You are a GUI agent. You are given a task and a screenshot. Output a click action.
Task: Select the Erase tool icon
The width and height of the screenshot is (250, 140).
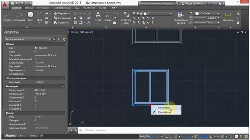point(89,14)
